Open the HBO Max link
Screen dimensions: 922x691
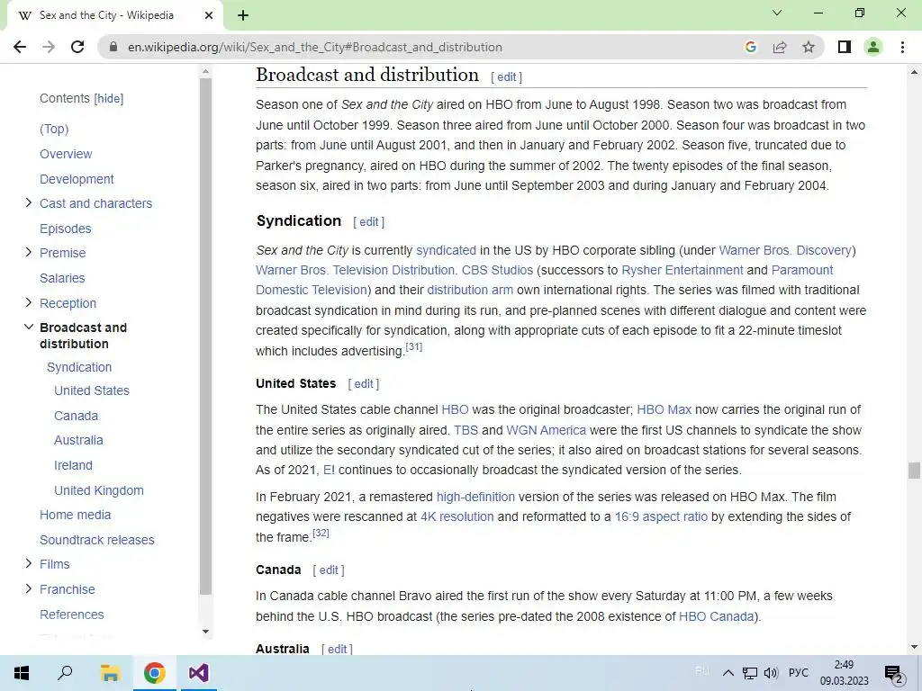tap(664, 409)
